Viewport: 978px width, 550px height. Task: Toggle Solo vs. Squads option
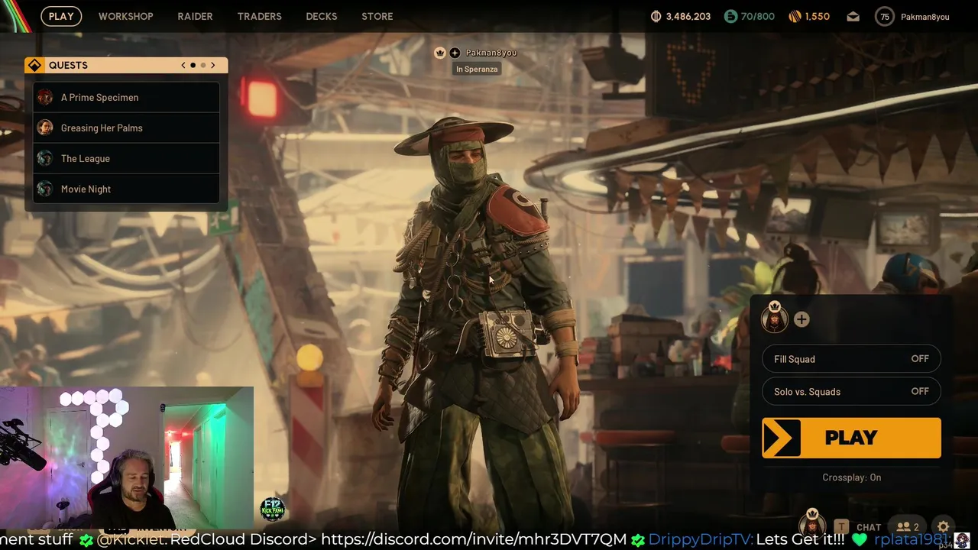tap(851, 392)
